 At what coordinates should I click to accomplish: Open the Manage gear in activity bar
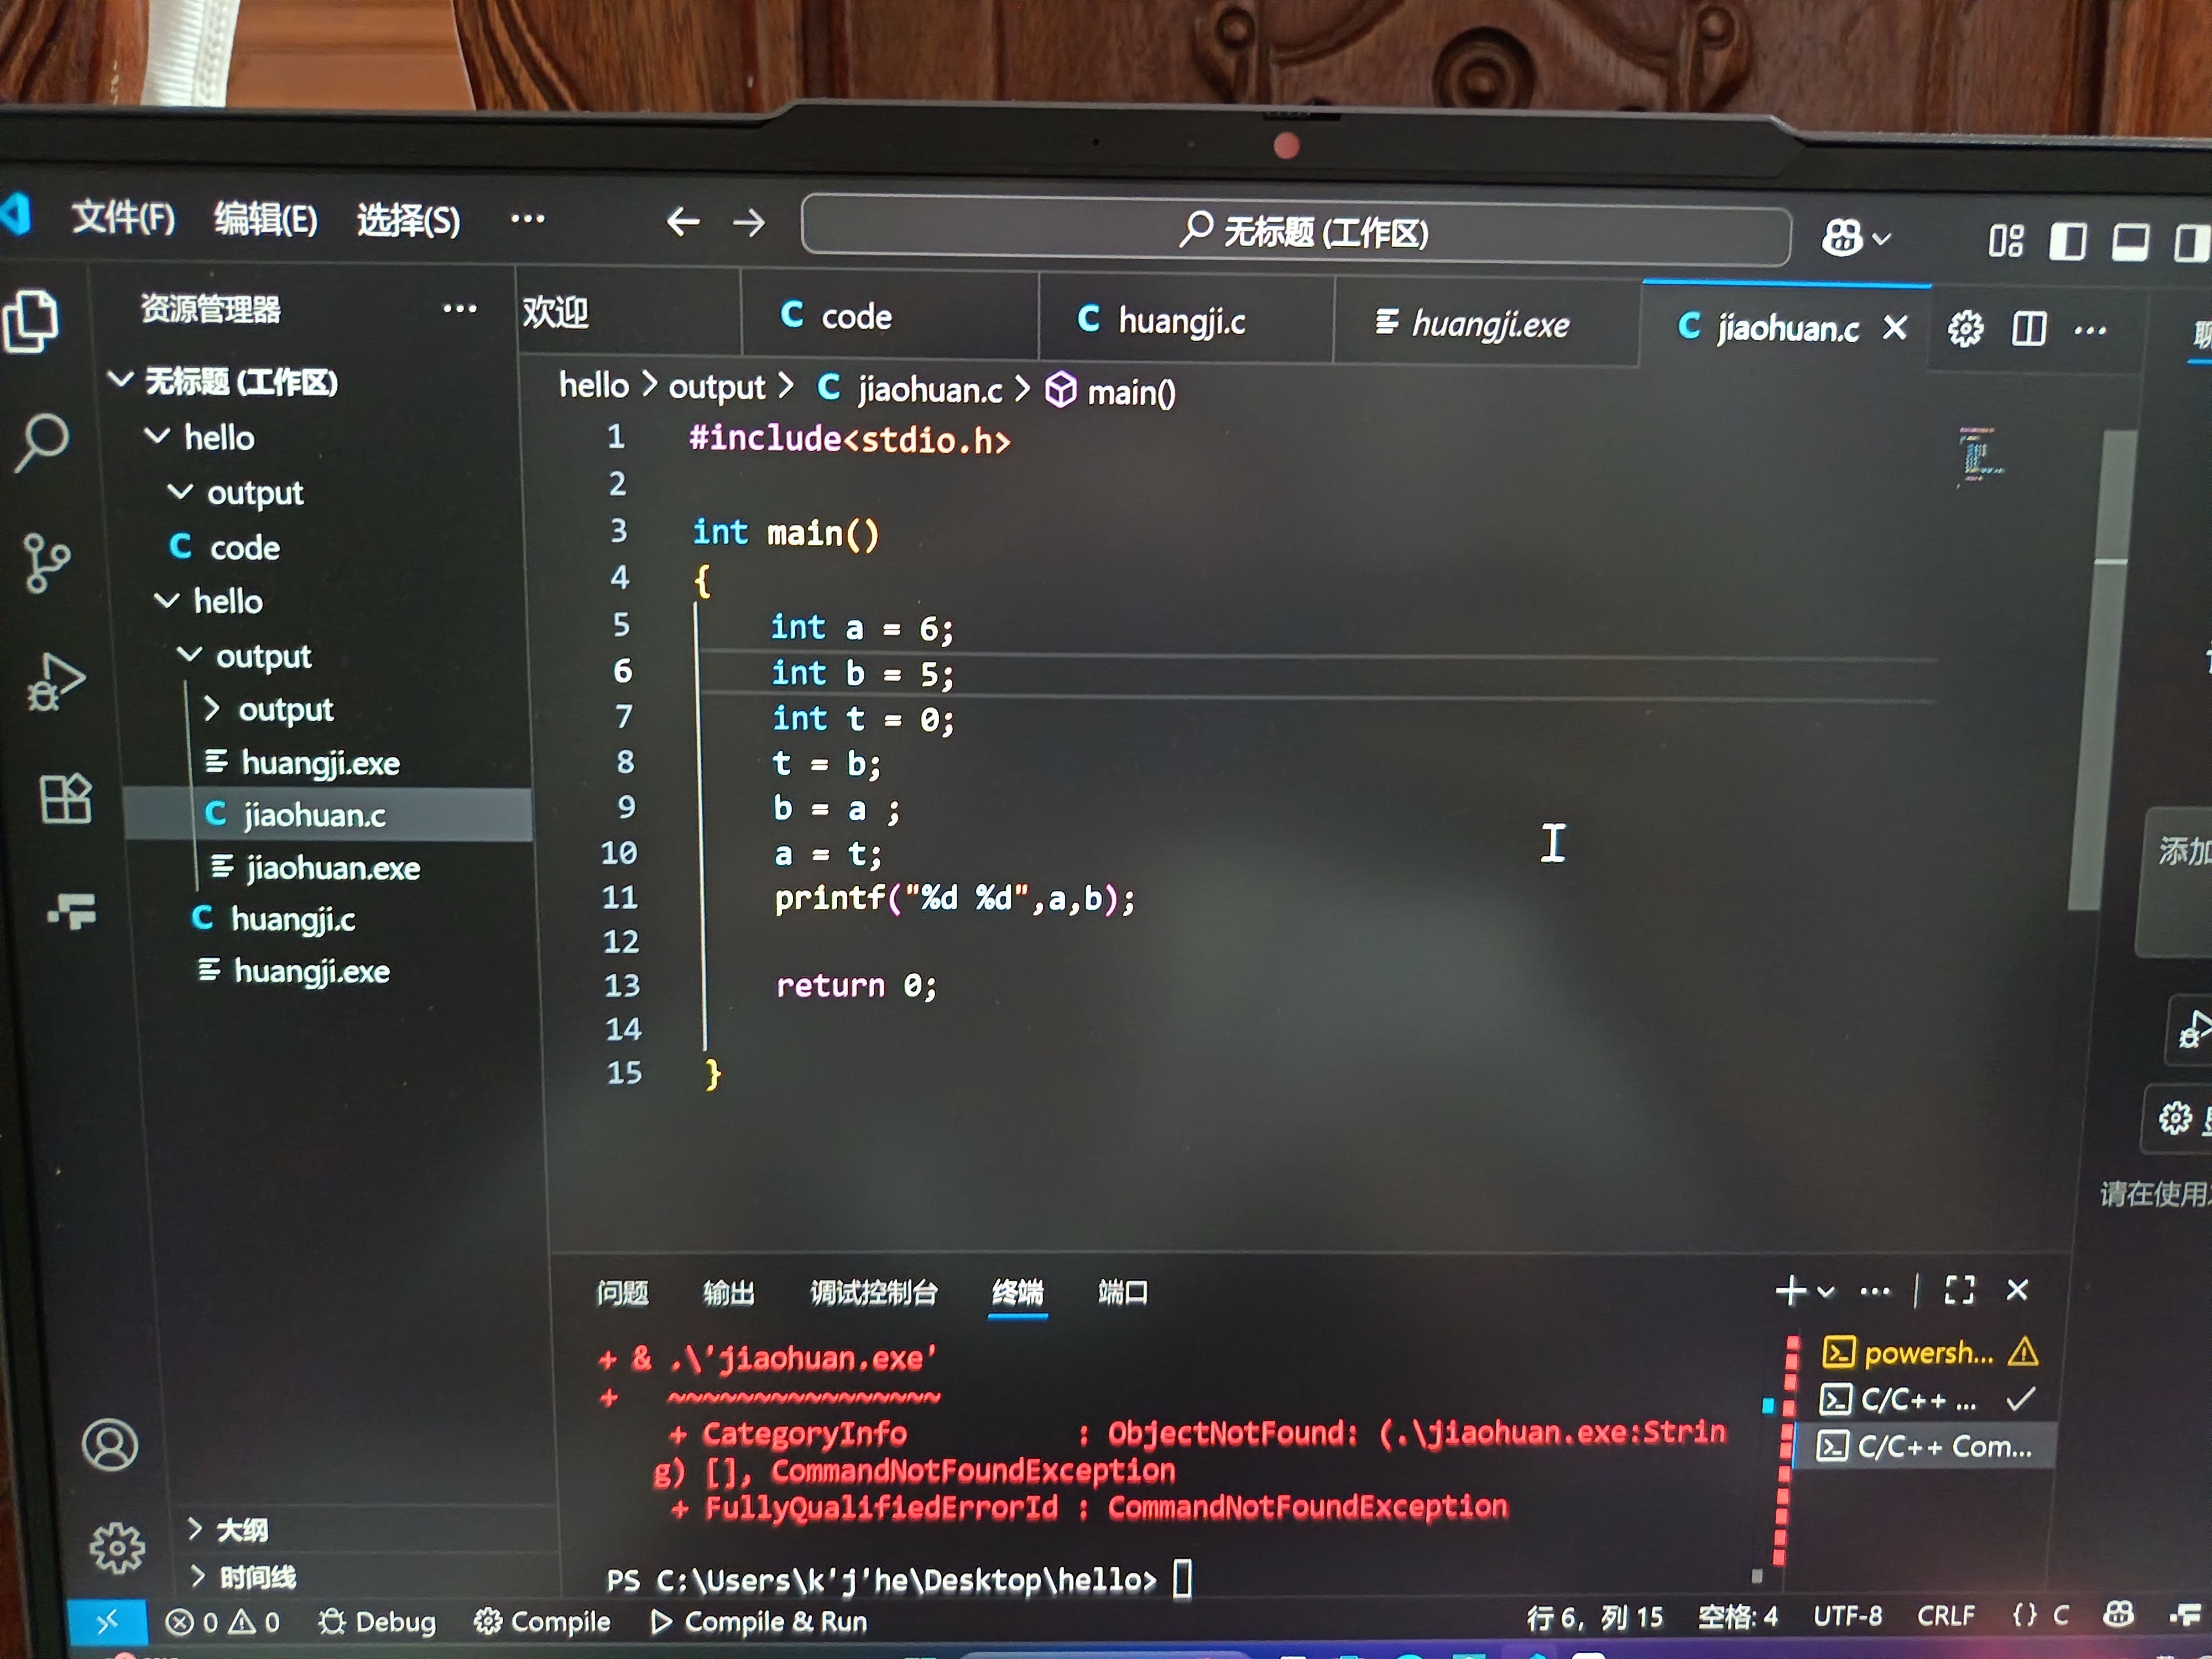117,1547
